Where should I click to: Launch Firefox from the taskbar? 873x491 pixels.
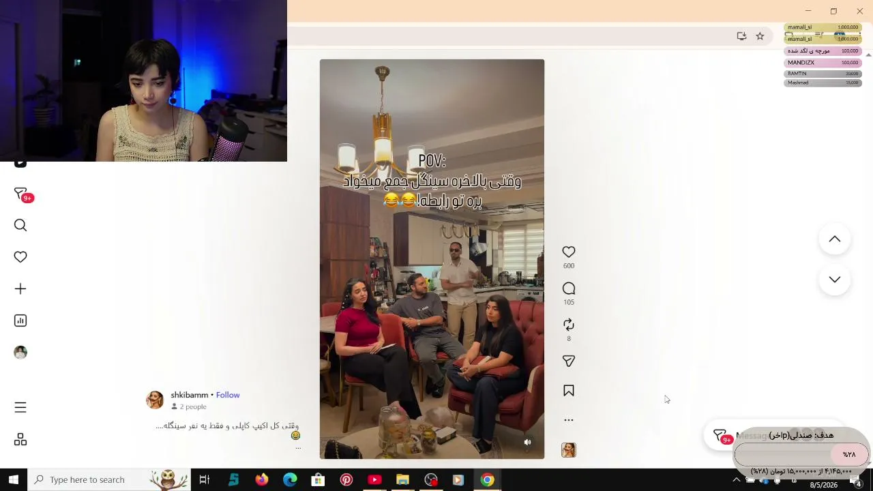[x=262, y=480]
